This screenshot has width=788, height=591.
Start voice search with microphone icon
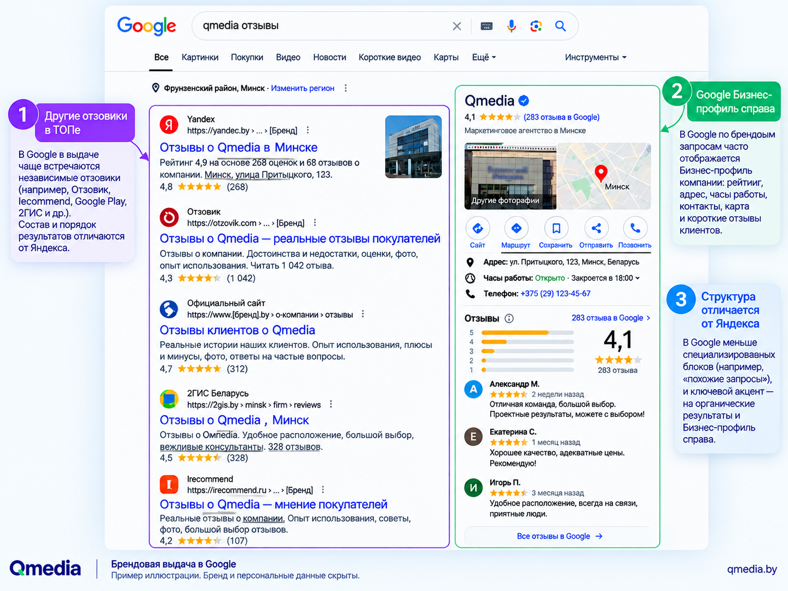[512, 26]
